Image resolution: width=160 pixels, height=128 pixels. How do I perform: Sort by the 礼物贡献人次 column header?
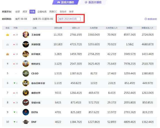click(112, 28)
